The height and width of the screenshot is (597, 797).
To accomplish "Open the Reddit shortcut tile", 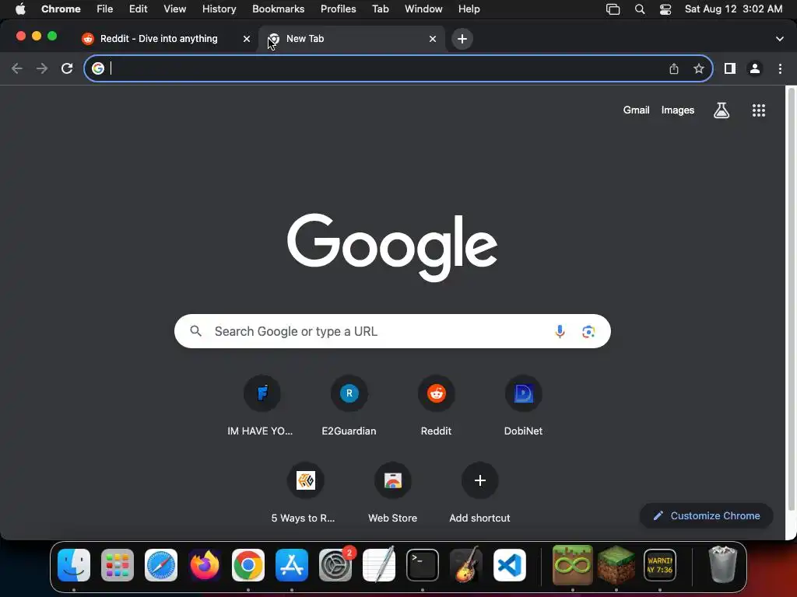I will [x=436, y=406].
